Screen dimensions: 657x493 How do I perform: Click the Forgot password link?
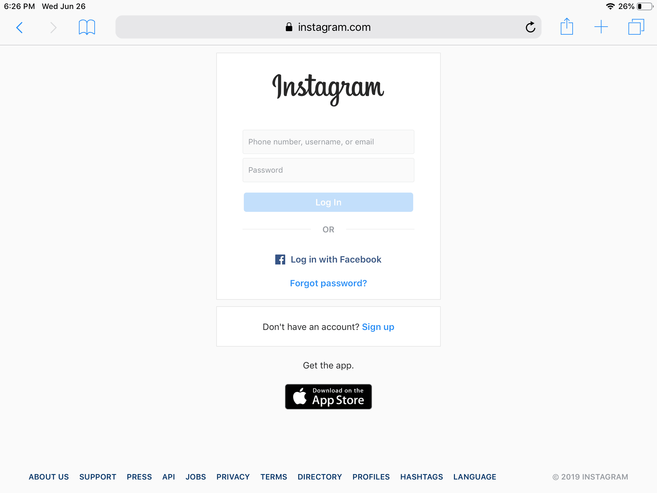pyautogui.click(x=328, y=283)
